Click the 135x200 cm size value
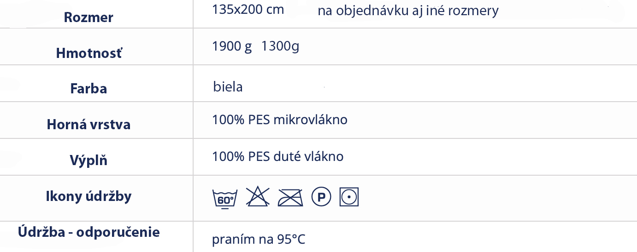The height and width of the screenshot is (252, 637). pyautogui.click(x=248, y=10)
